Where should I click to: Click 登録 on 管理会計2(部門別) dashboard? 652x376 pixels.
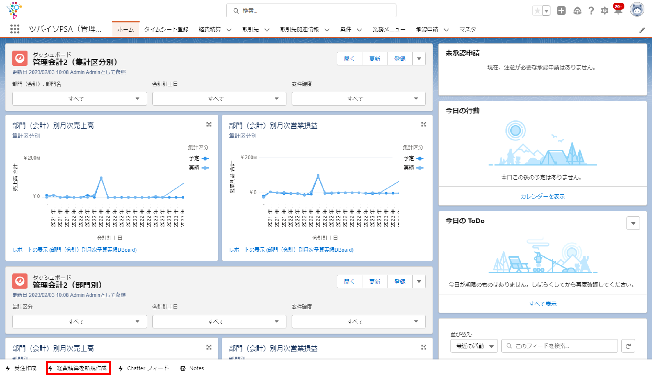point(400,281)
